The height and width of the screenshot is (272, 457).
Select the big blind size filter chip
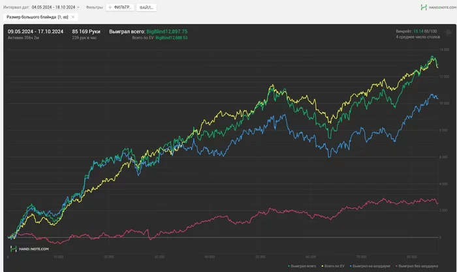click(37, 17)
